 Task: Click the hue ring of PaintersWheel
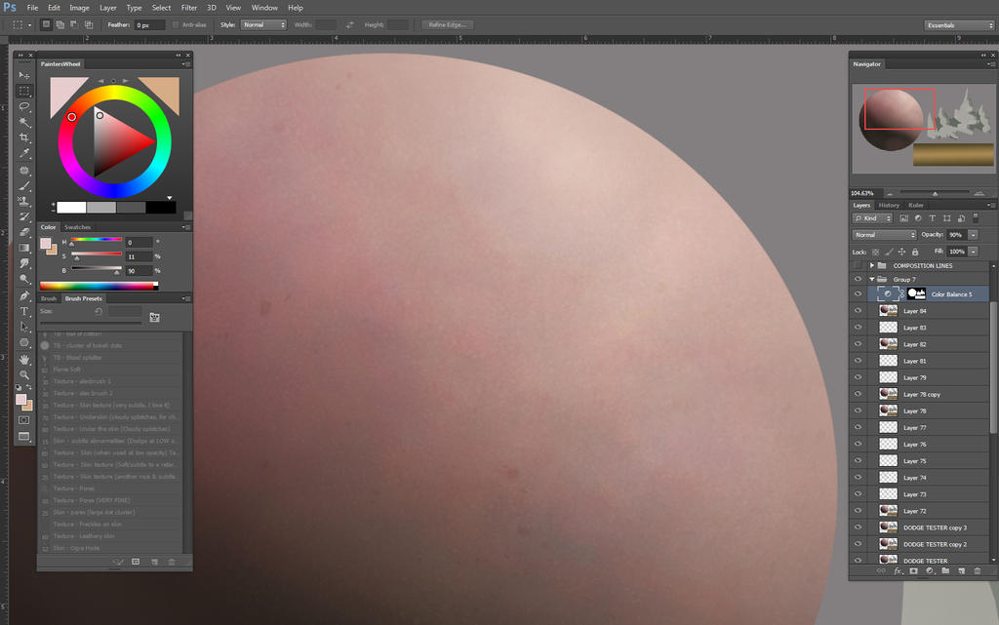click(x=115, y=93)
